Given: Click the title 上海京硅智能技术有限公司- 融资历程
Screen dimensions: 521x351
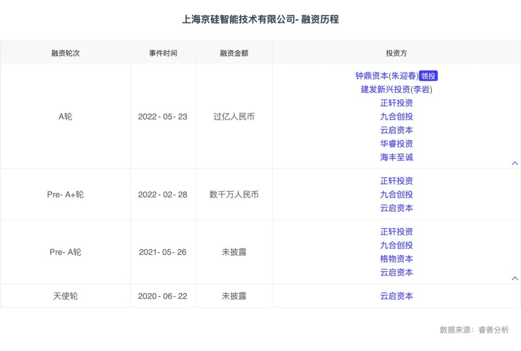Looking at the screenshot, I should [260, 20].
